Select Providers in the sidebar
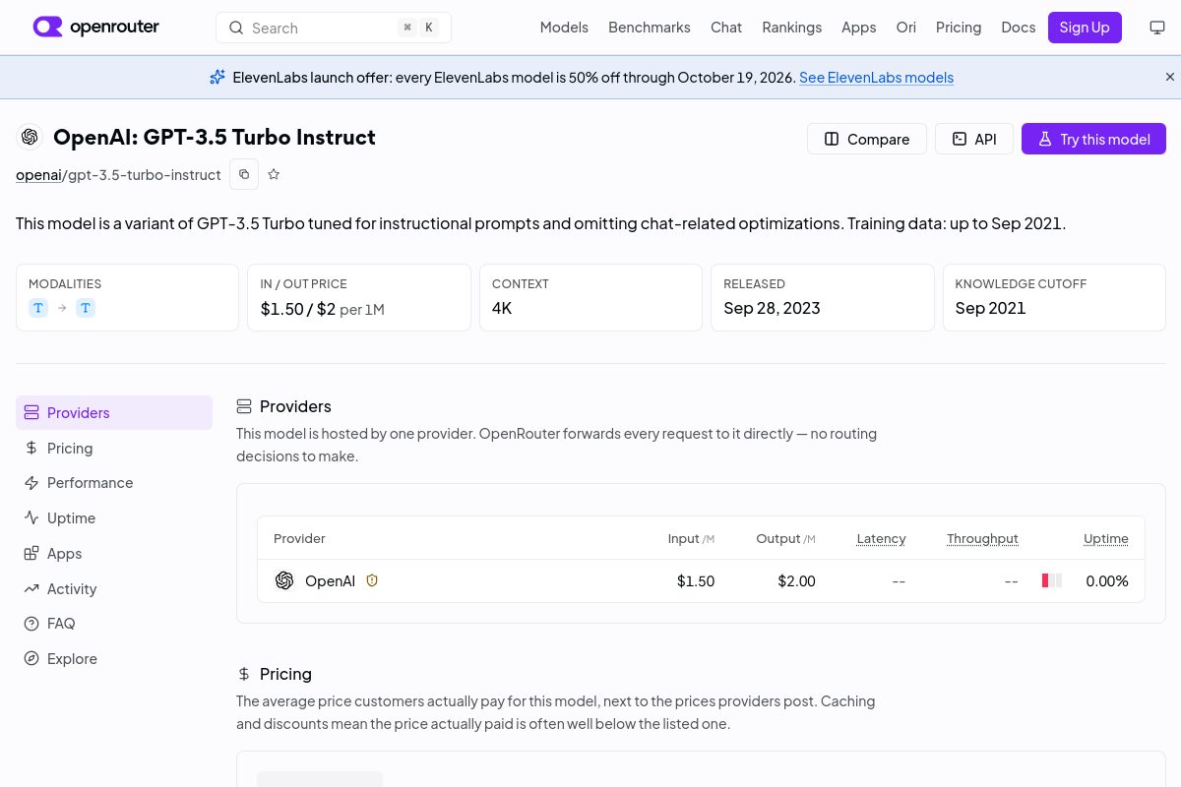 pyautogui.click(x=114, y=412)
